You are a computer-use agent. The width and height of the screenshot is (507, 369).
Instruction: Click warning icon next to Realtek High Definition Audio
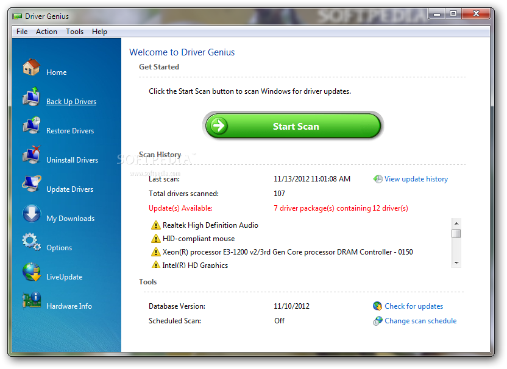(155, 225)
